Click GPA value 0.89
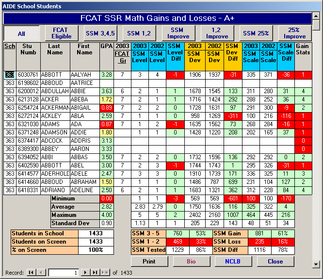Image resolution: width=323 pixels, height=279 pixels. coord(107,108)
